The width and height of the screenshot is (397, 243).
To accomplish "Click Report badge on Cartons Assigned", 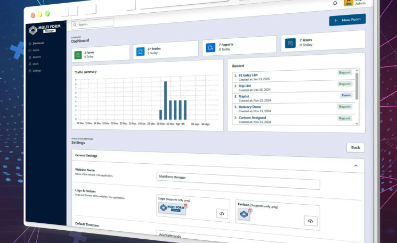I will tap(345, 118).
